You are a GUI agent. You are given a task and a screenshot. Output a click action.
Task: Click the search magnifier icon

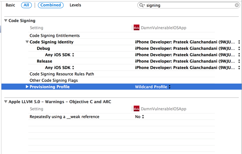pyautogui.click(x=142, y=5)
